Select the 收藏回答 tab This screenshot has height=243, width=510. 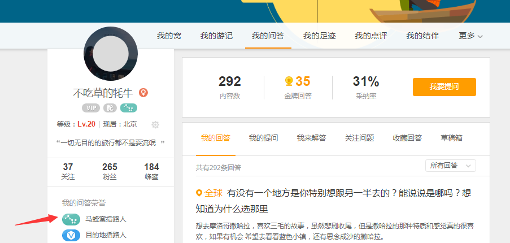407,138
